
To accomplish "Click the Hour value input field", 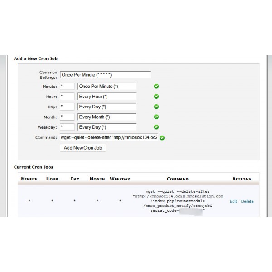I will pos(67,97).
